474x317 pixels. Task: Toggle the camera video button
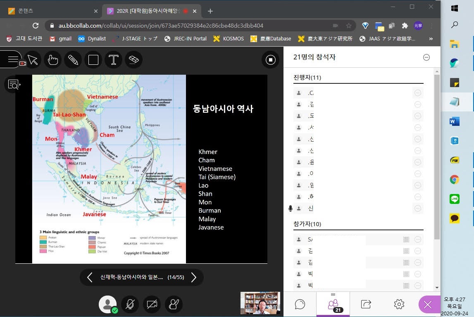tap(152, 305)
